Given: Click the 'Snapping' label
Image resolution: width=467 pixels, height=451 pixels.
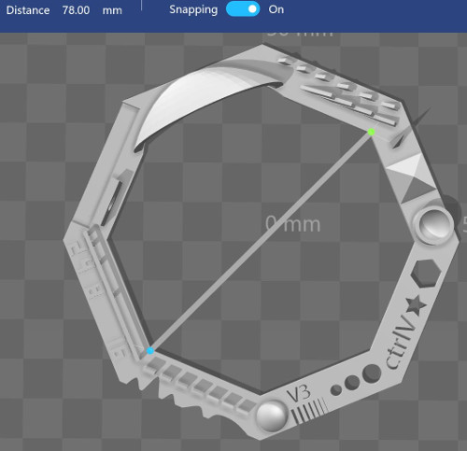Looking at the screenshot, I should click(193, 9).
